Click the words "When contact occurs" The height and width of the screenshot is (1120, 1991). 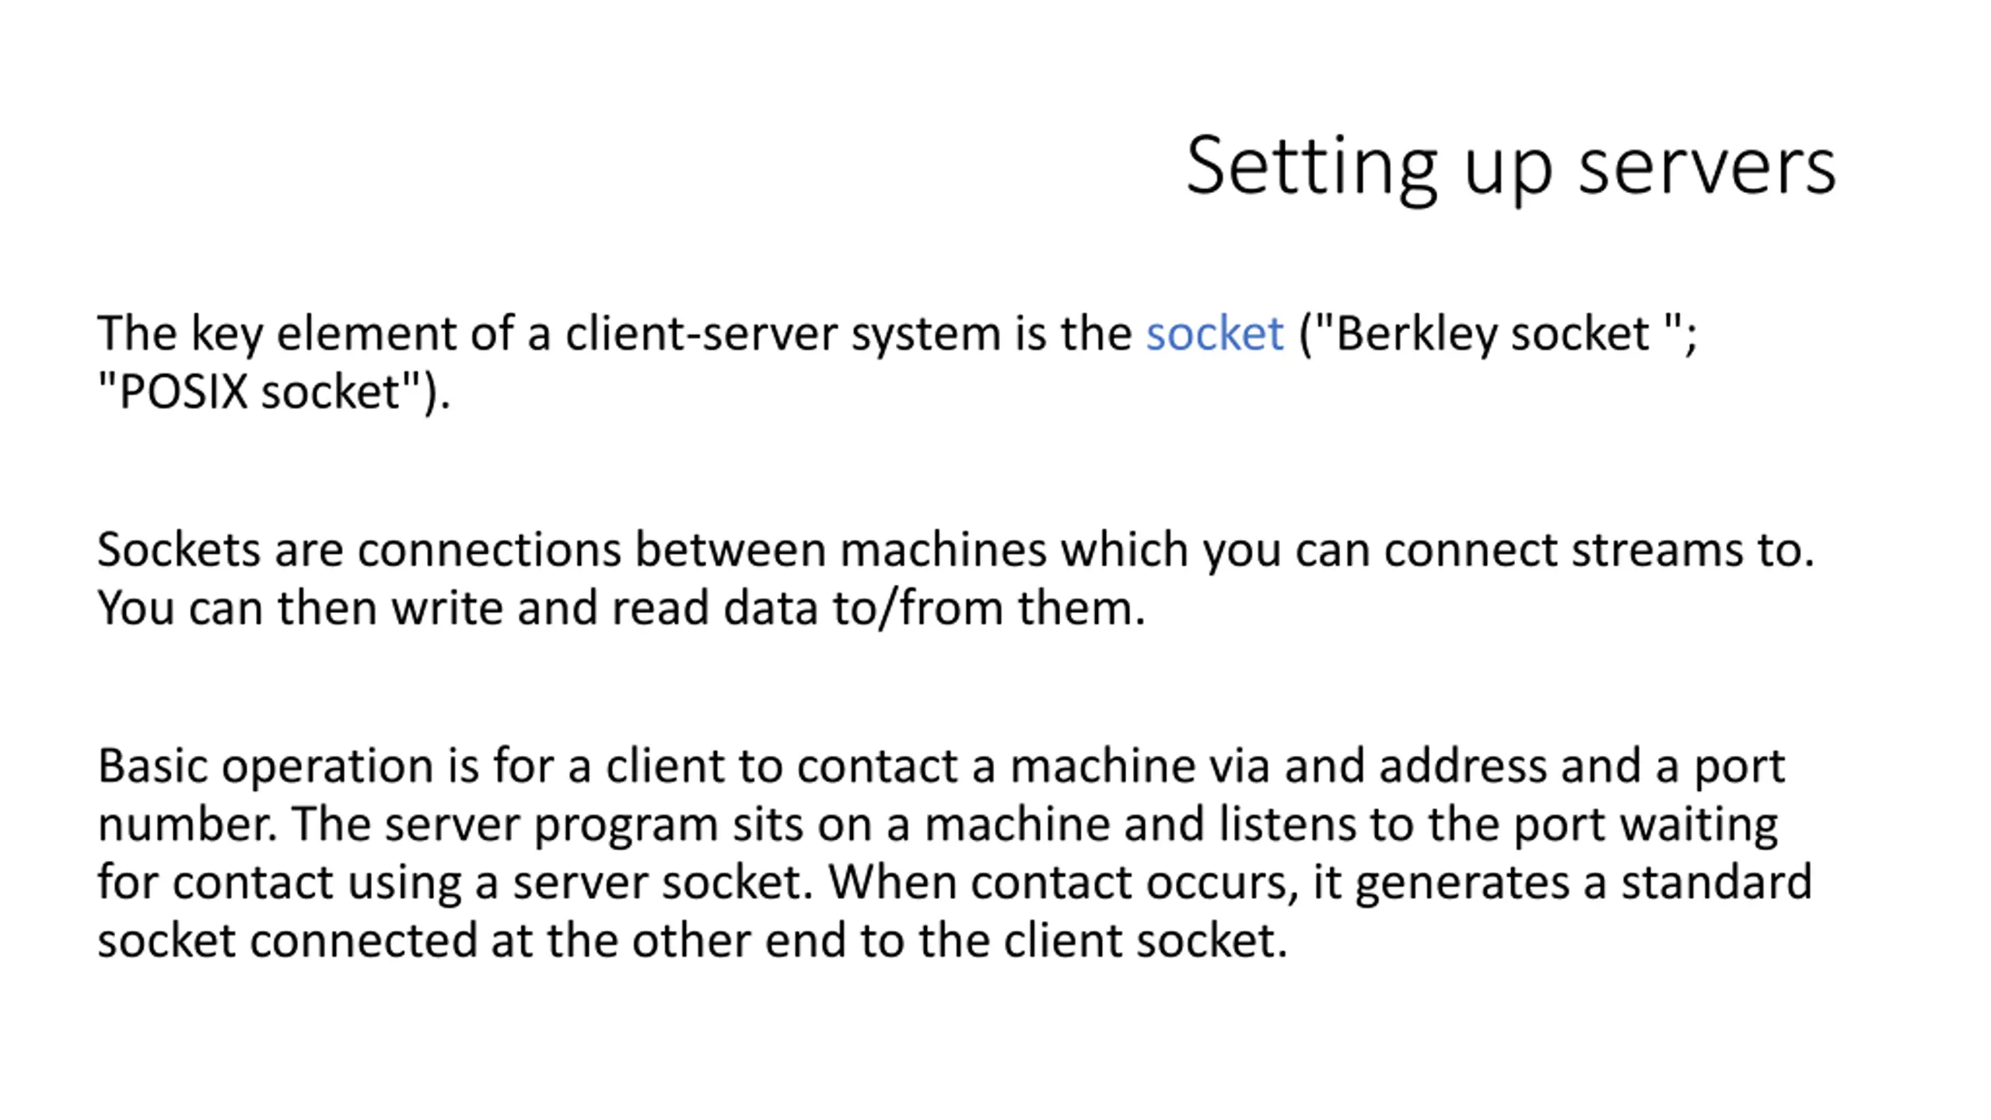tap(1062, 883)
